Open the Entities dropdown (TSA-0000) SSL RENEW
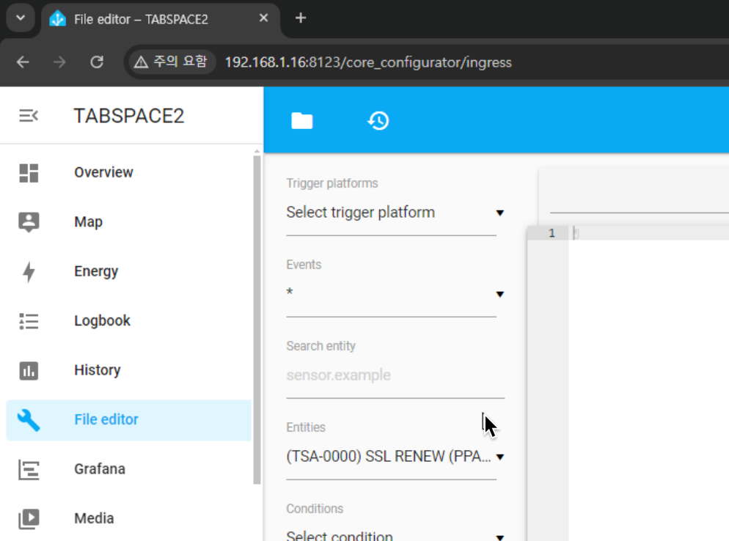Image resolution: width=729 pixels, height=541 pixels. point(395,457)
